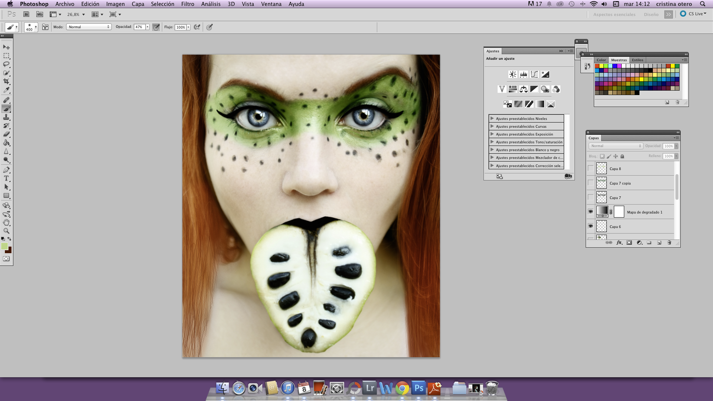Select the Paint Bucket tool
Viewport: 713px width, 401px height.
tap(6, 143)
